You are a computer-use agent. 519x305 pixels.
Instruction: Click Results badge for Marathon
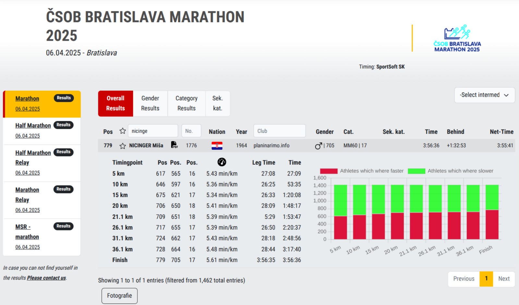click(64, 98)
